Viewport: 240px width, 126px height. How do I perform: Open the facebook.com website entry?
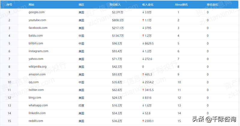point(38,28)
